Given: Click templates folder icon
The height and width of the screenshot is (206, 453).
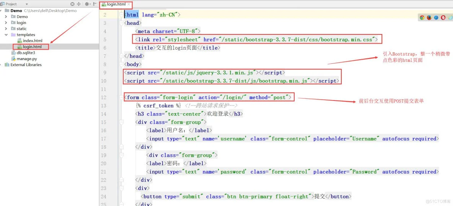Looking at the screenshot, I should pyautogui.click(x=13, y=35).
